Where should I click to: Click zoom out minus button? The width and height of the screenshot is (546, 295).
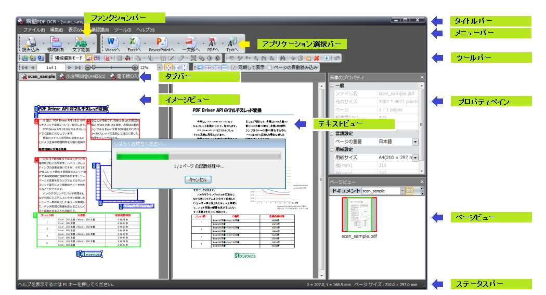87,67
